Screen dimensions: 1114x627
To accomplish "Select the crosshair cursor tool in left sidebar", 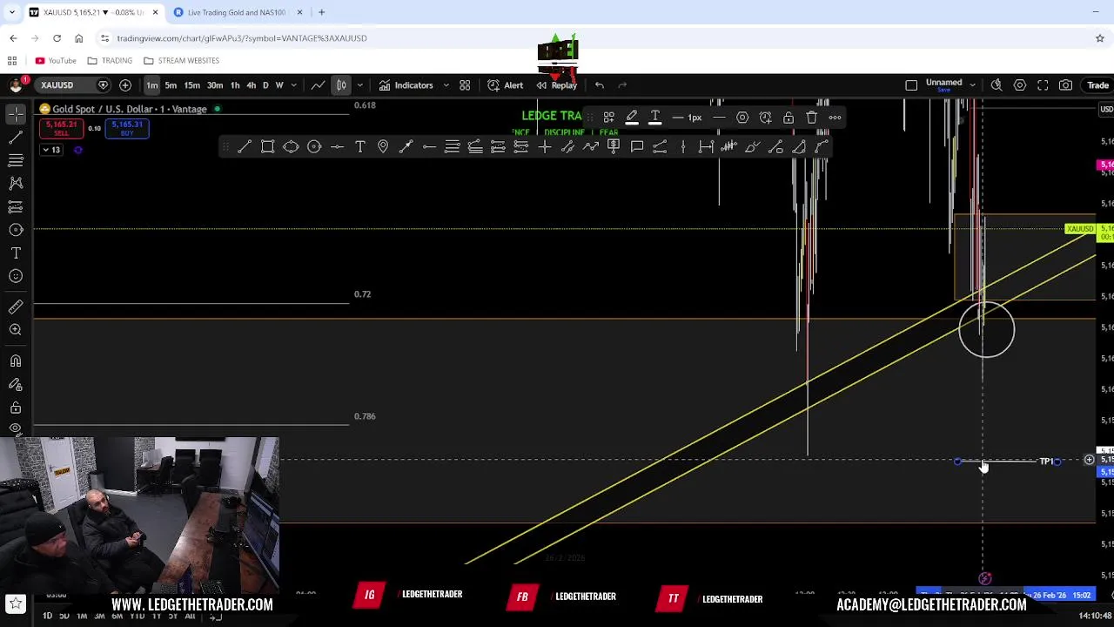I will pos(16,114).
